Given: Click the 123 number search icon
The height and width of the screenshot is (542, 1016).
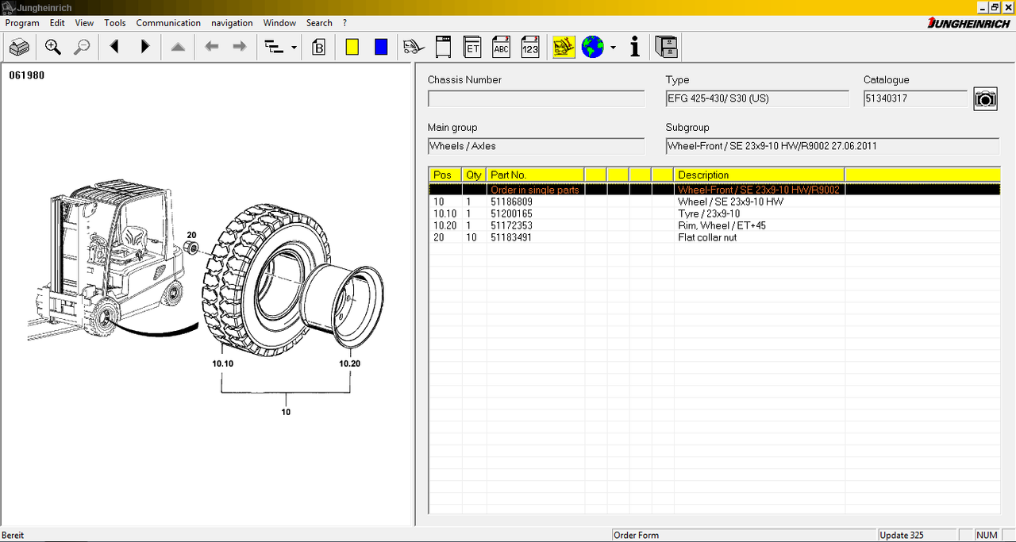Looking at the screenshot, I should click(530, 48).
